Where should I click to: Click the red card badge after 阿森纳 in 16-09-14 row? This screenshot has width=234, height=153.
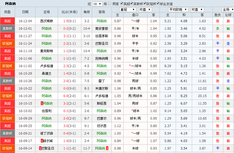(107, 148)
